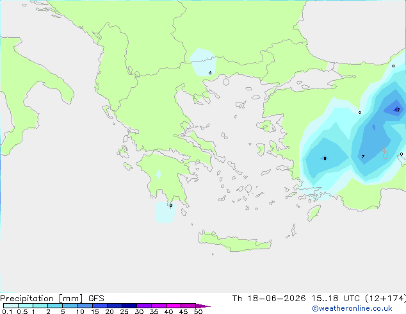The height and width of the screenshot is (314, 406).
Task: Click the "15..18 UTC" time range text
Action: (x=336, y=299)
